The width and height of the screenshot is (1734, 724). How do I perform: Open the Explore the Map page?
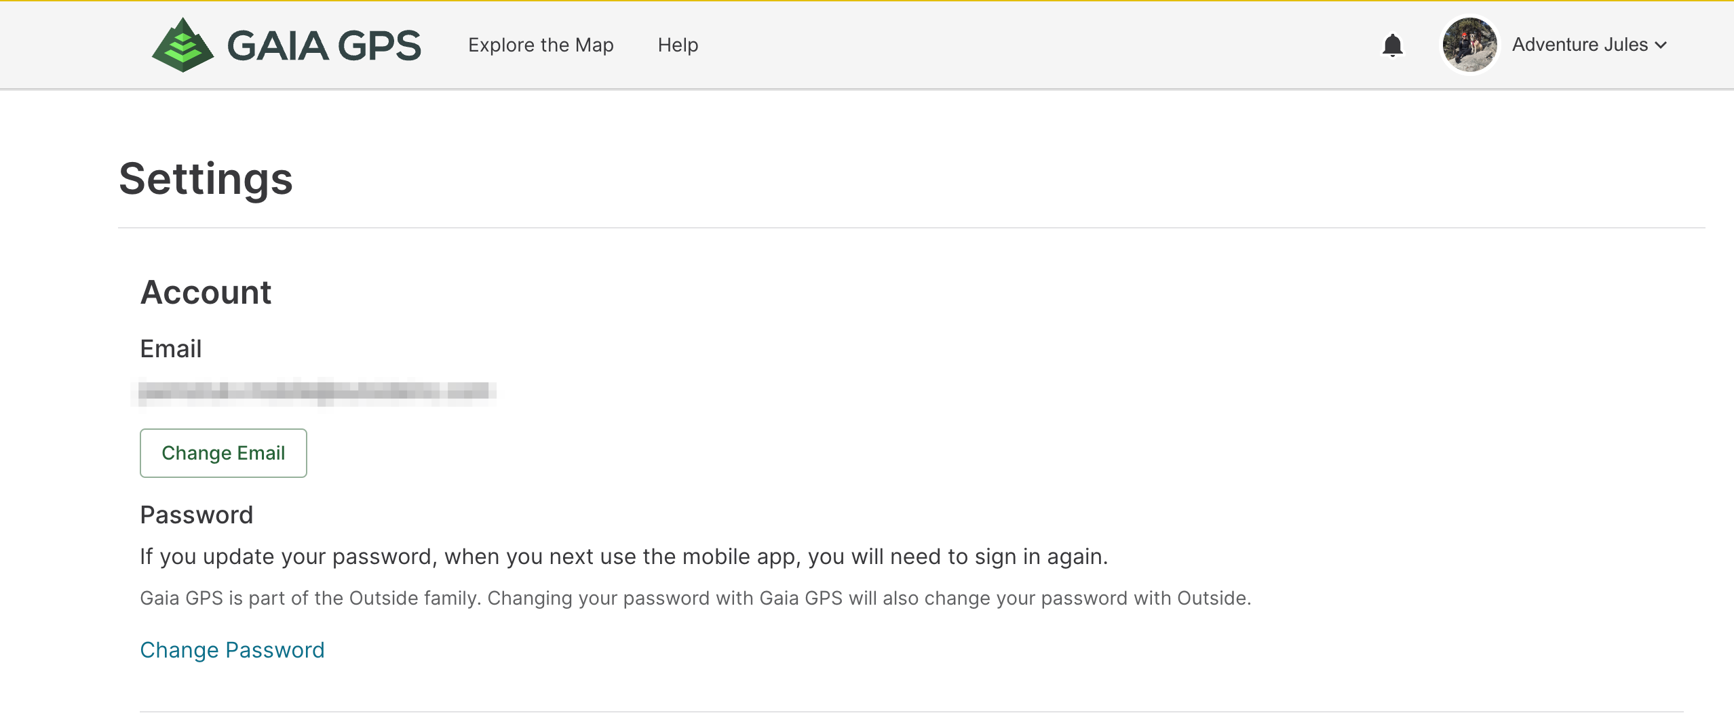pyautogui.click(x=541, y=45)
